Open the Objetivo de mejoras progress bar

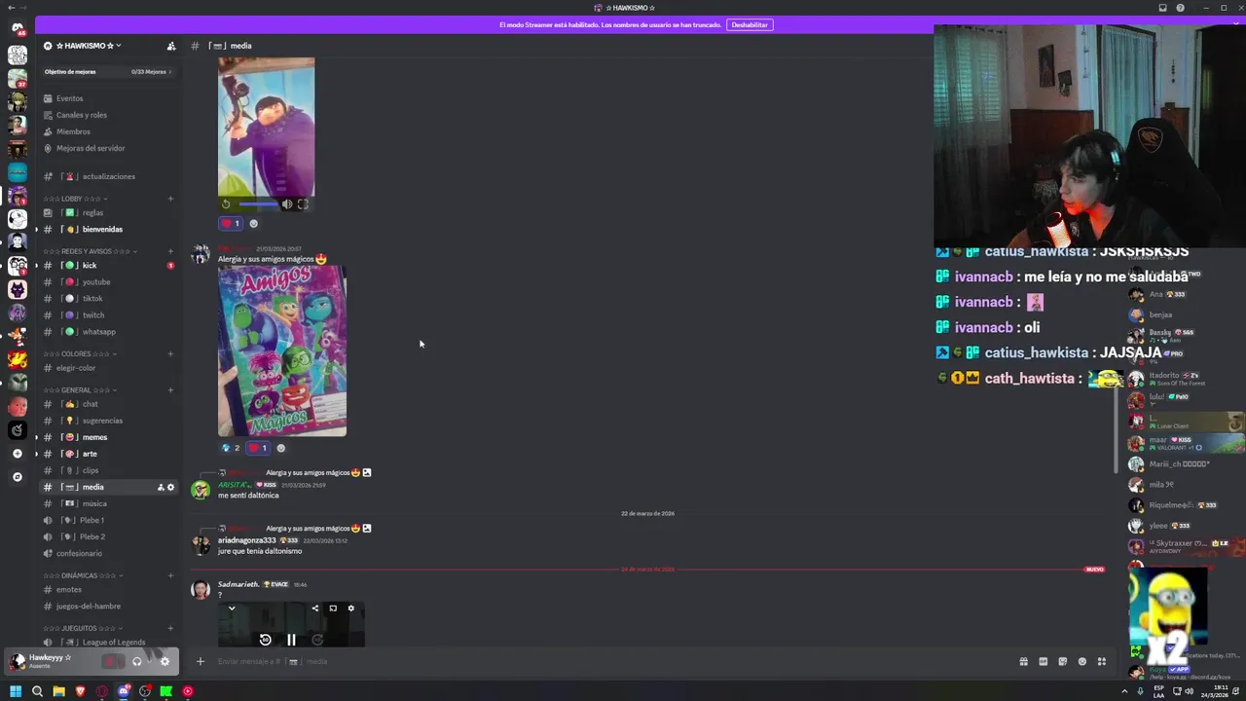click(107, 72)
